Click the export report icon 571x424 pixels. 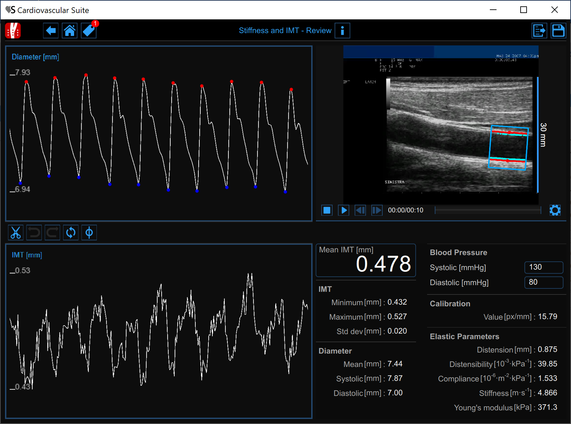click(x=539, y=31)
